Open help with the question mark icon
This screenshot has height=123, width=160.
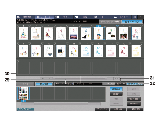pos(141,17)
